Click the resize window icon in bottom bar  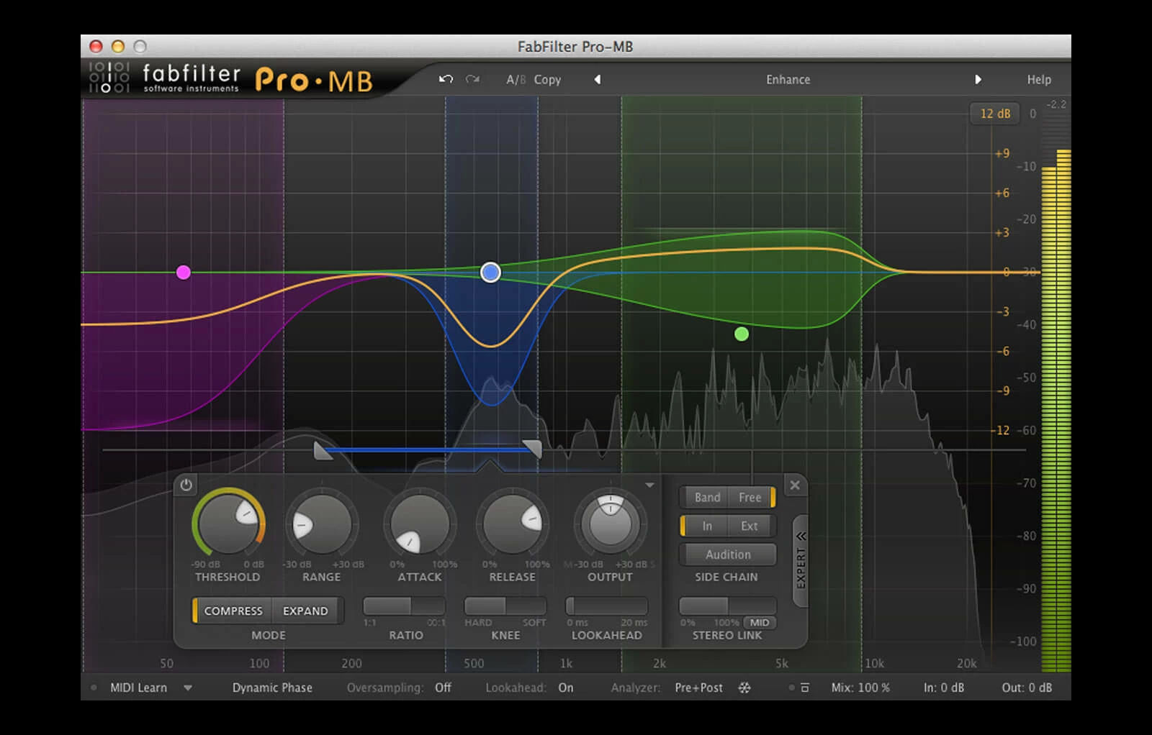pos(805,688)
